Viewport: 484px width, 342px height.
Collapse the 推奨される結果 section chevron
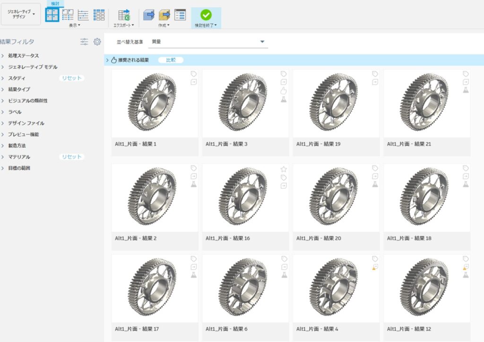(108, 60)
